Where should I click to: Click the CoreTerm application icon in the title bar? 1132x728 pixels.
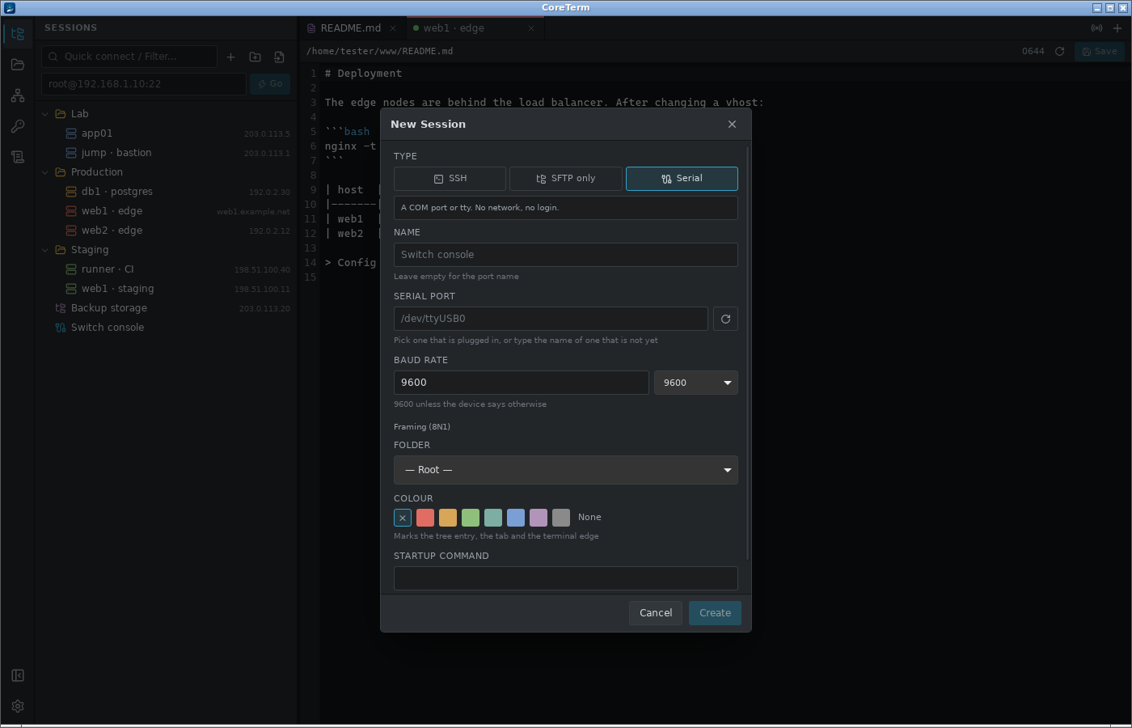10,7
